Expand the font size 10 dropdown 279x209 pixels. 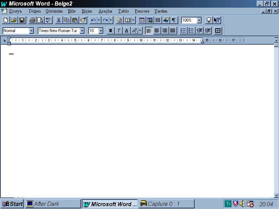click(x=101, y=31)
